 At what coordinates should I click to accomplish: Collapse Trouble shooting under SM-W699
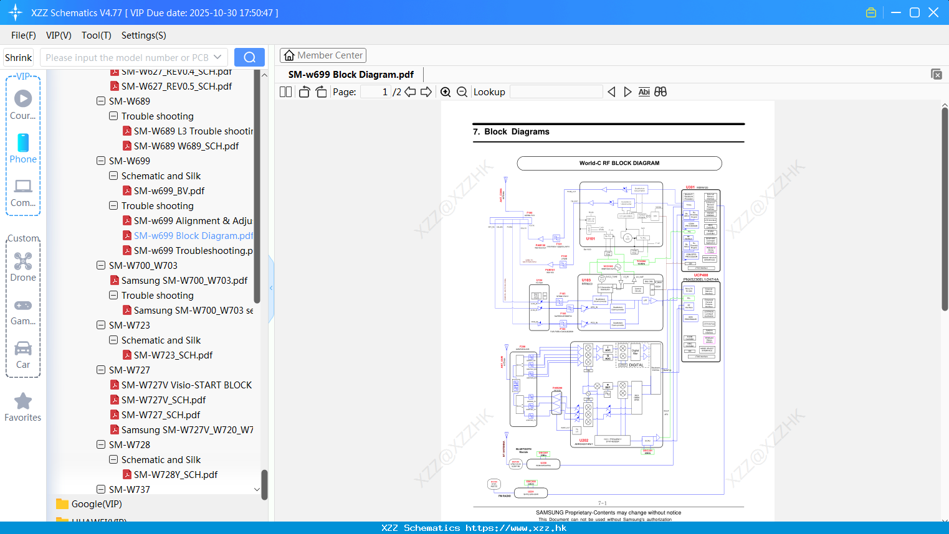click(113, 205)
